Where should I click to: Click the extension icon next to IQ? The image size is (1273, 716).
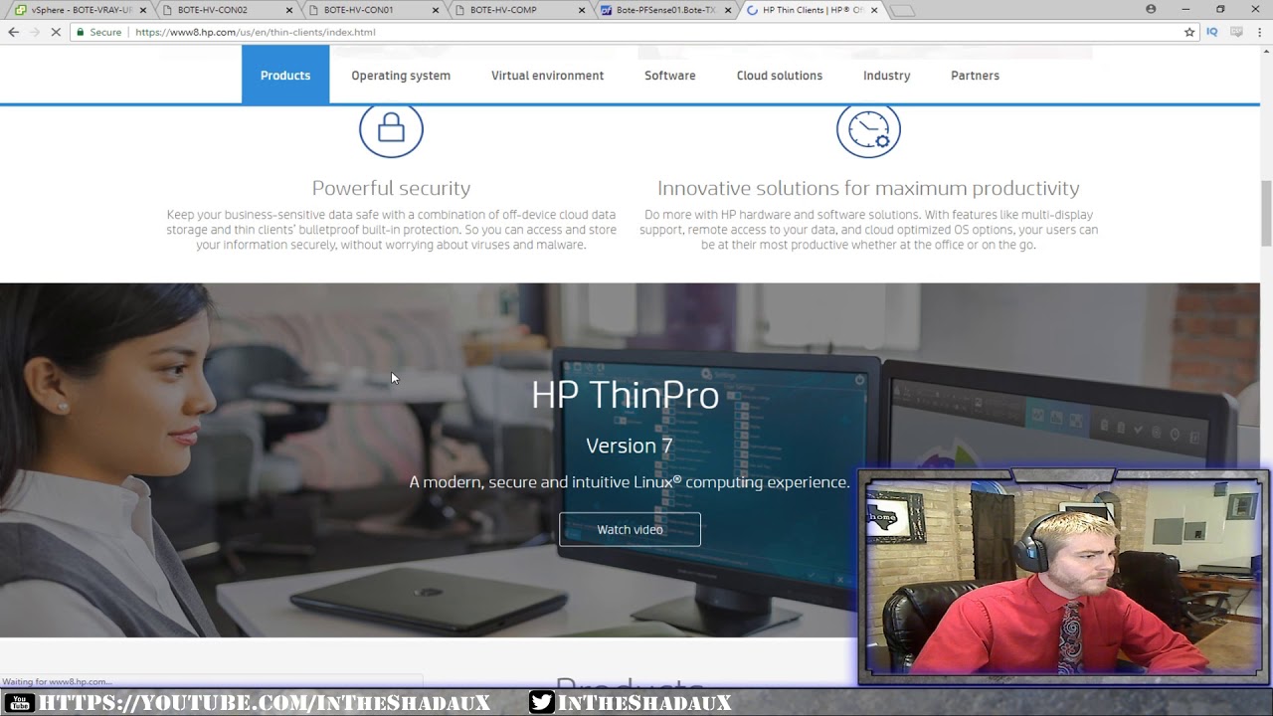click(1236, 32)
